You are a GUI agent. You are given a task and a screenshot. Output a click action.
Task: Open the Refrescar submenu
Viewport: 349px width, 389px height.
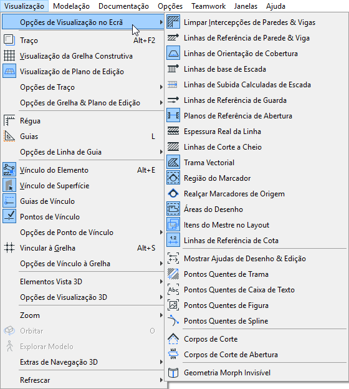83,380
